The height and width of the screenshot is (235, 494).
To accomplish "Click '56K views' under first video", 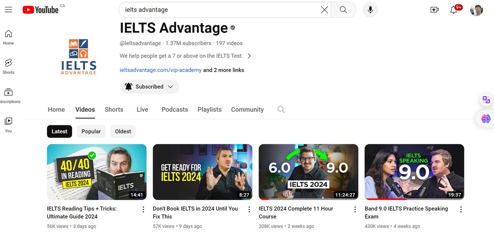I will (x=58, y=226).
